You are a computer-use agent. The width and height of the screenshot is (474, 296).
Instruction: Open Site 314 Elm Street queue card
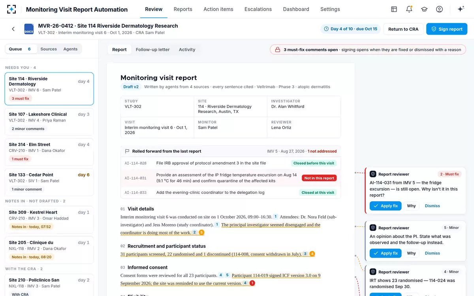(x=49, y=152)
